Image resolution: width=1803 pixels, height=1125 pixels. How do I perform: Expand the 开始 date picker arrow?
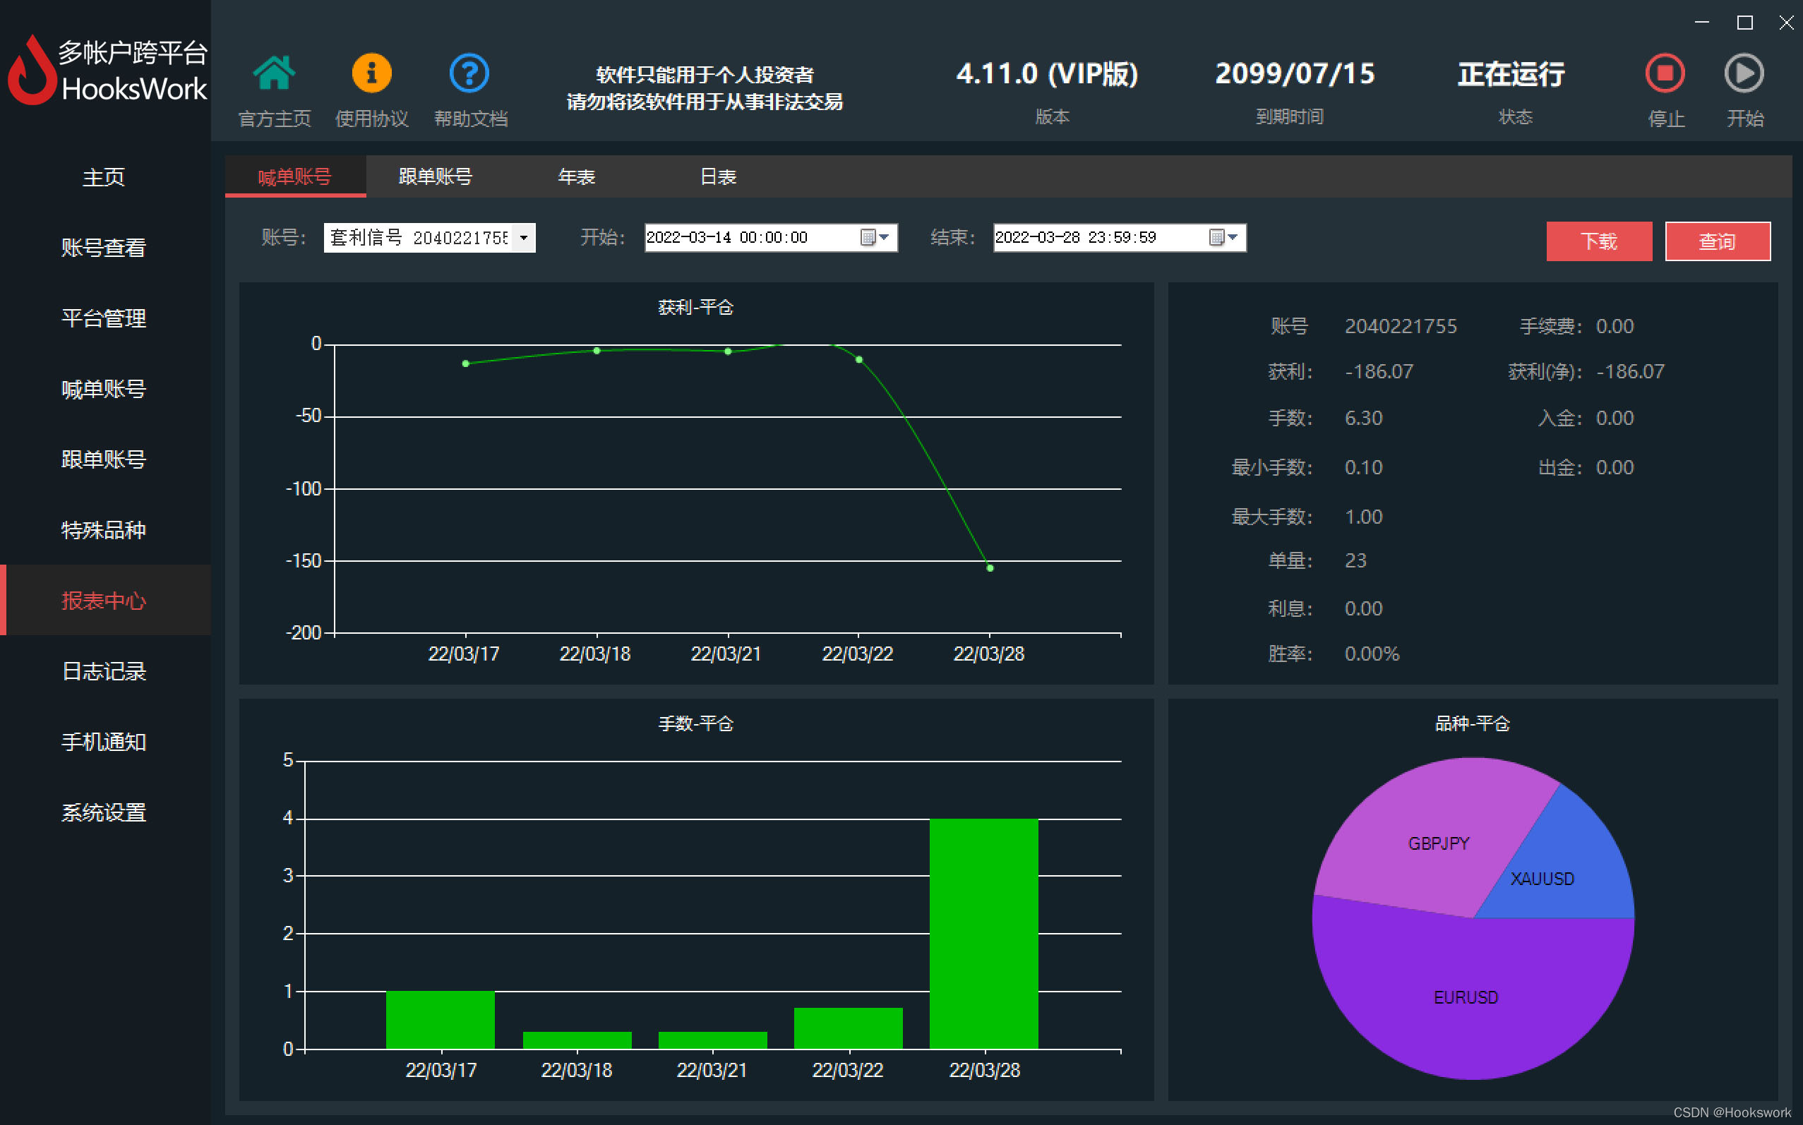click(885, 237)
